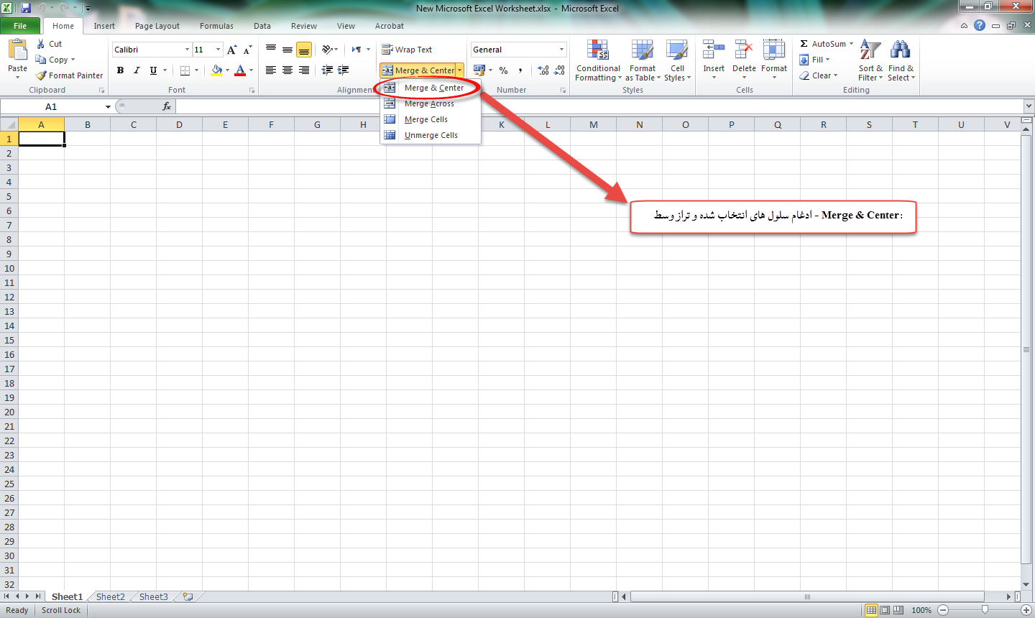1035x618 pixels.
Task: Click the green File button
Action: coord(20,26)
